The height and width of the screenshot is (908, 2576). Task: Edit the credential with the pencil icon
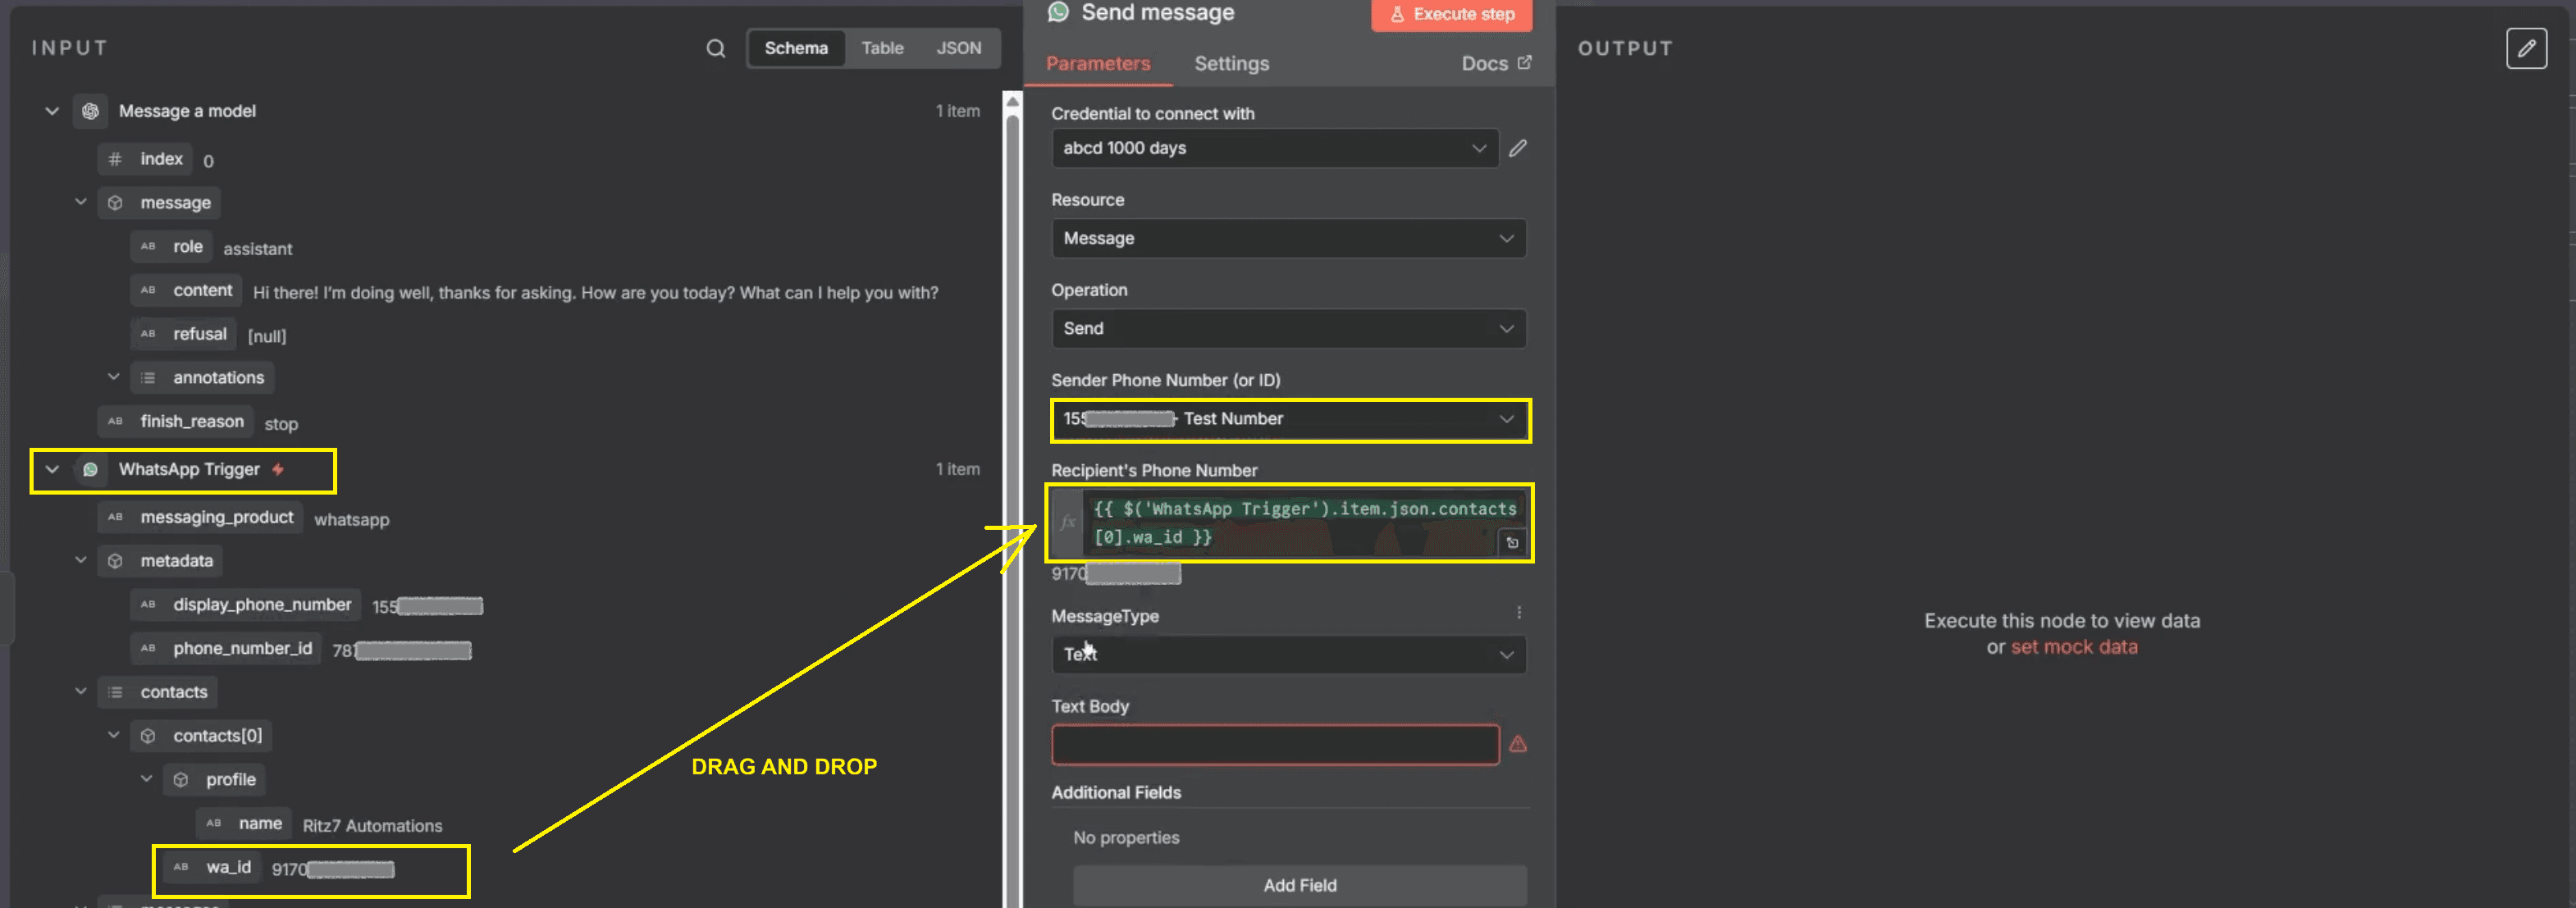click(x=1517, y=148)
